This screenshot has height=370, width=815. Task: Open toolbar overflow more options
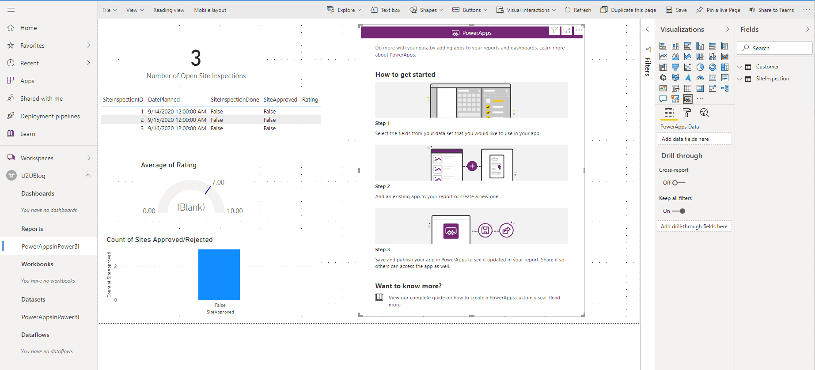coord(806,10)
